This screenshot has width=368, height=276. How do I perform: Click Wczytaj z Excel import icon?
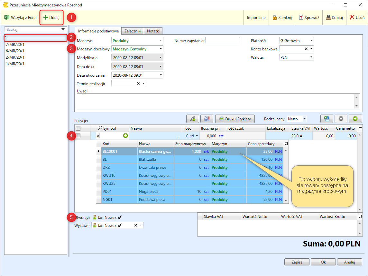coord(6,18)
